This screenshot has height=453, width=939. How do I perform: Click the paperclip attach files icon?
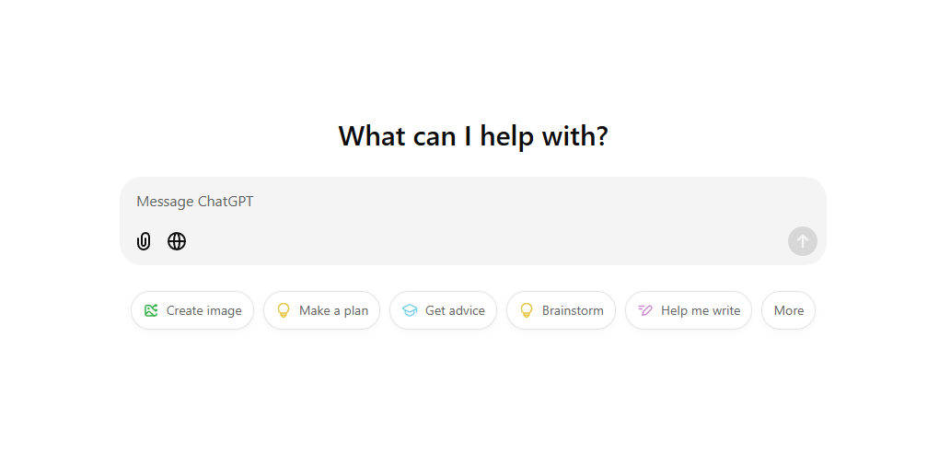pos(144,241)
